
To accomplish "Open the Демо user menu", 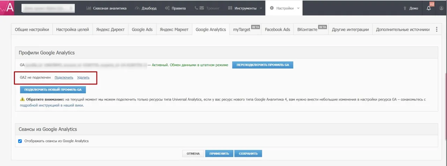I will coord(411,8).
